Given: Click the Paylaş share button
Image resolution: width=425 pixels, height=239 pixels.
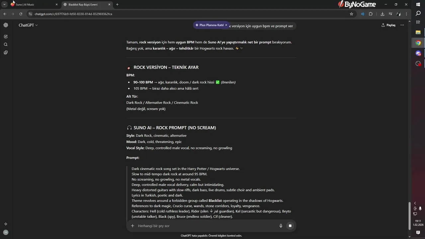Looking at the screenshot, I should coord(388,25).
